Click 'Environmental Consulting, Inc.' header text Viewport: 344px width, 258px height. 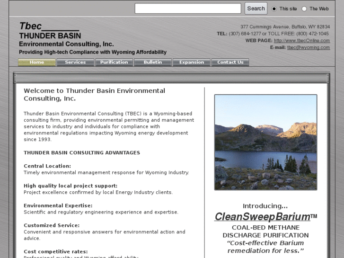[x=66, y=44]
